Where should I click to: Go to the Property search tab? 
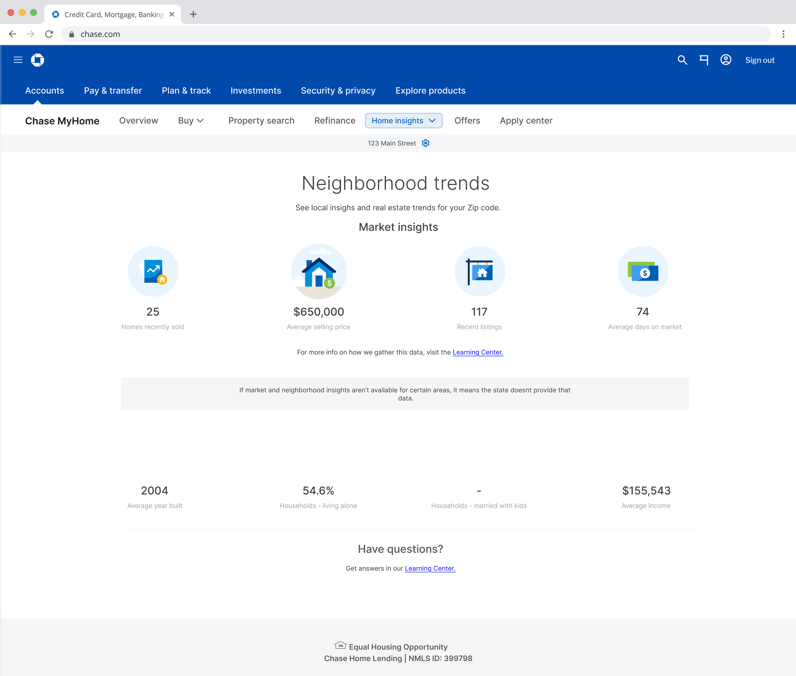[261, 121]
